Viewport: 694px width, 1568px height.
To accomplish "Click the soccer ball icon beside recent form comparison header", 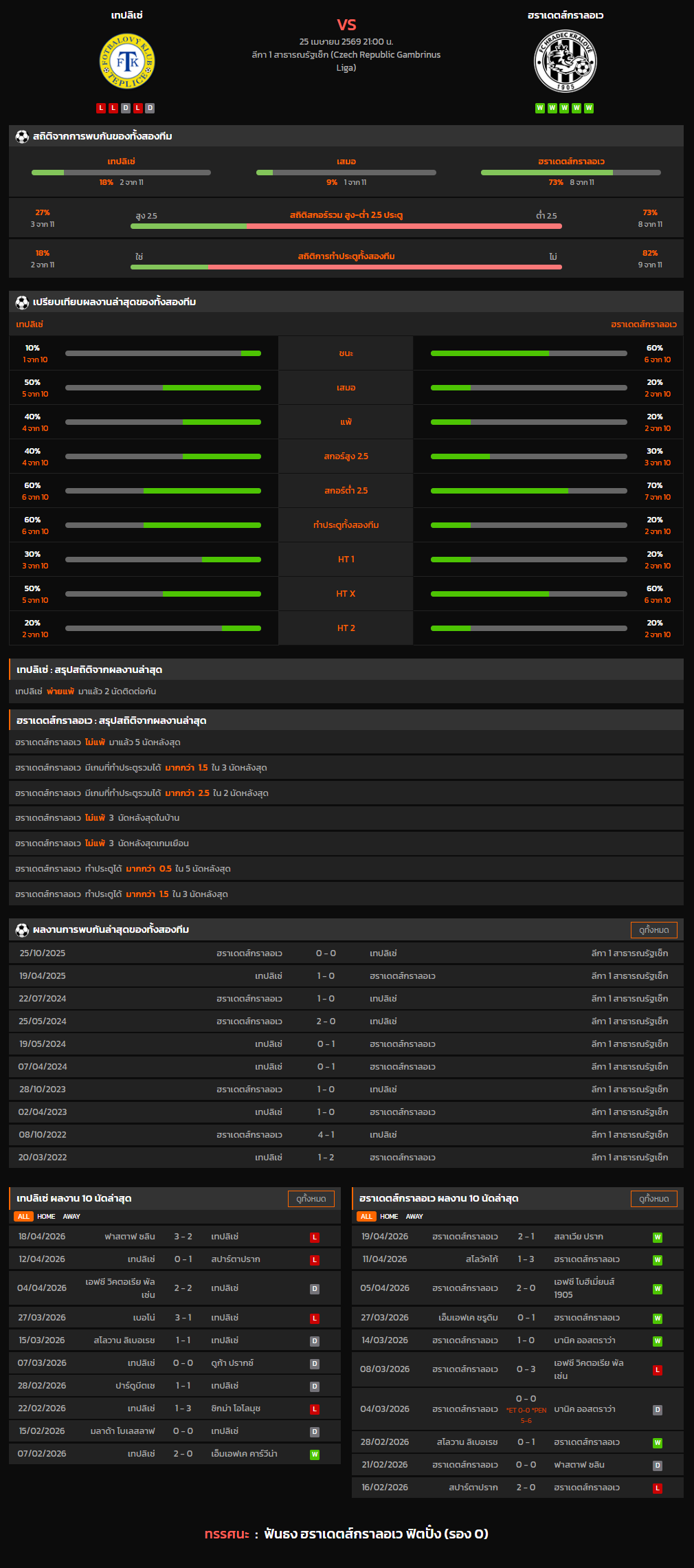I will tap(22, 302).
